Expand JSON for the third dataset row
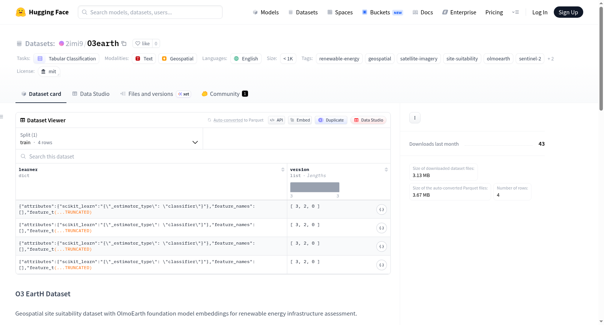Image resolution: width=604 pixels, height=325 pixels. [x=382, y=246]
